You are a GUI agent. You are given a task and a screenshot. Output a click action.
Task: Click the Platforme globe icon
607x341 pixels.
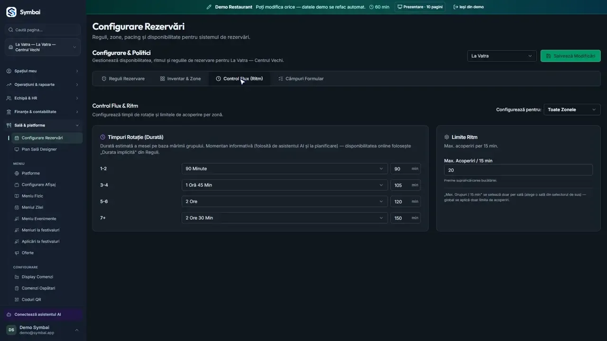point(17,173)
